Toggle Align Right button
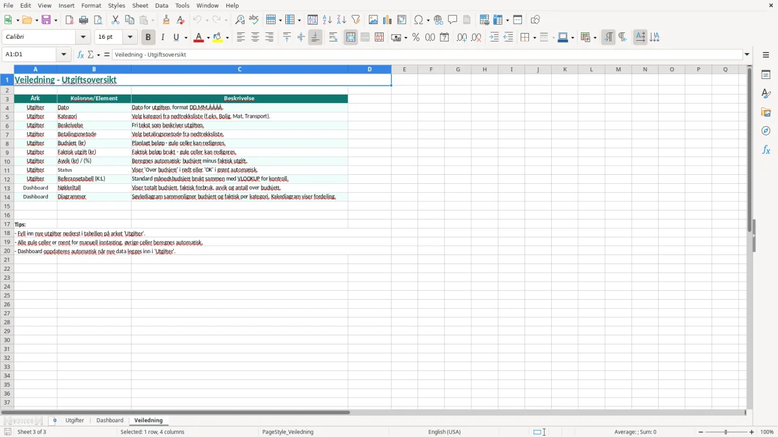The width and height of the screenshot is (778, 437). 269,37
